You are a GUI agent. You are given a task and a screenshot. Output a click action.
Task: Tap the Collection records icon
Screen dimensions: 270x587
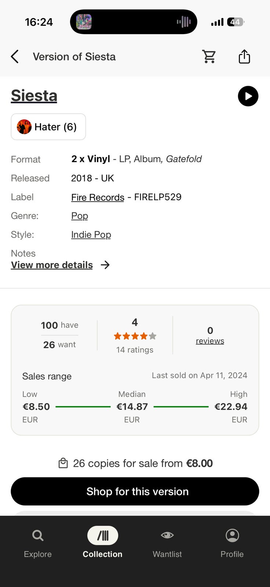tap(103, 536)
